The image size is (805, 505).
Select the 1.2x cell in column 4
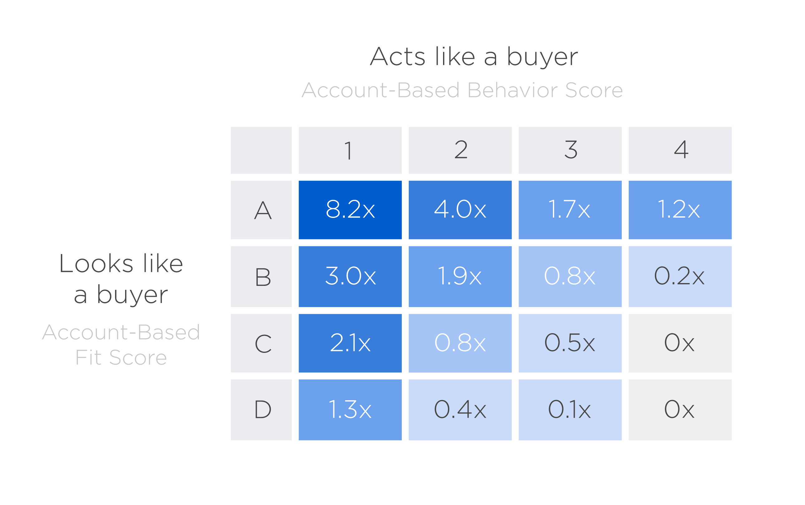[x=680, y=210]
